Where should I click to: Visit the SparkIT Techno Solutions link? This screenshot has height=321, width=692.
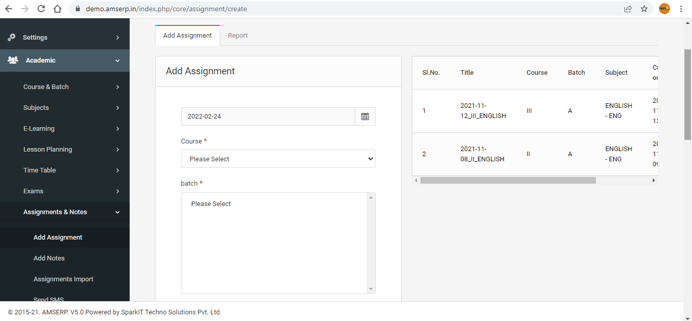(x=169, y=312)
